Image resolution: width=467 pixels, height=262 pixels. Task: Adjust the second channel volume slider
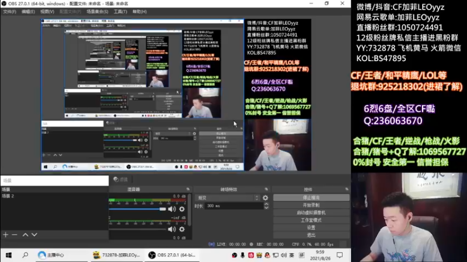[x=137, y=229]
